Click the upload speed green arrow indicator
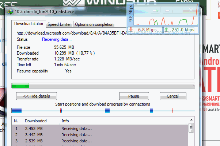 point(166,29)
